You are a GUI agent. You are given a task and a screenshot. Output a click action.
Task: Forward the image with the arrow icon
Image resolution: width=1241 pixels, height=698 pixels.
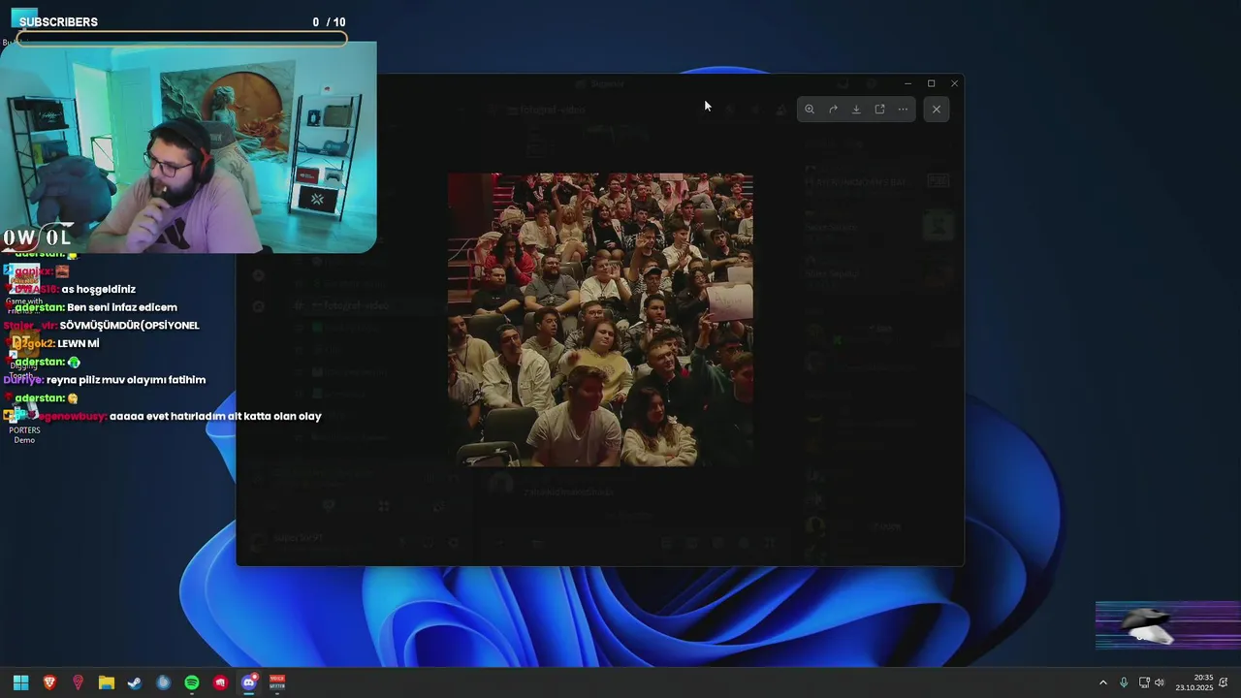click(x=833, y=110)
